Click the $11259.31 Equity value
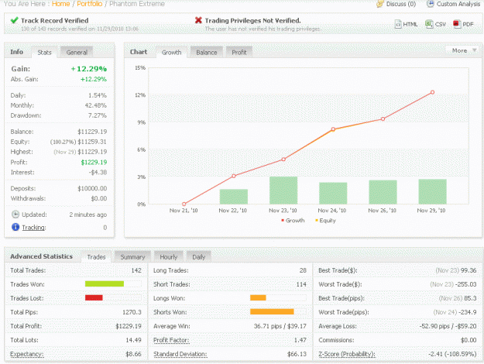The width and height of the screenshot is (484, 364). coord(92,142)
